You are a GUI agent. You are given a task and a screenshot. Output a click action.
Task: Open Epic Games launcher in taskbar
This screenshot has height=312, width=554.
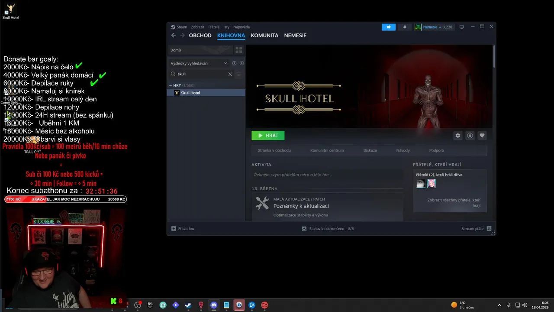[150, 305]
